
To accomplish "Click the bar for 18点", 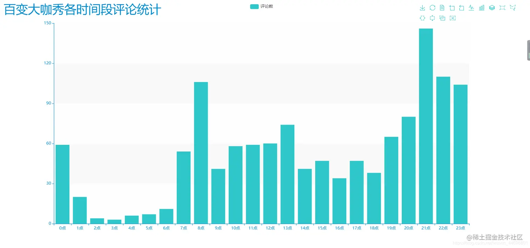I will point(374,198).
